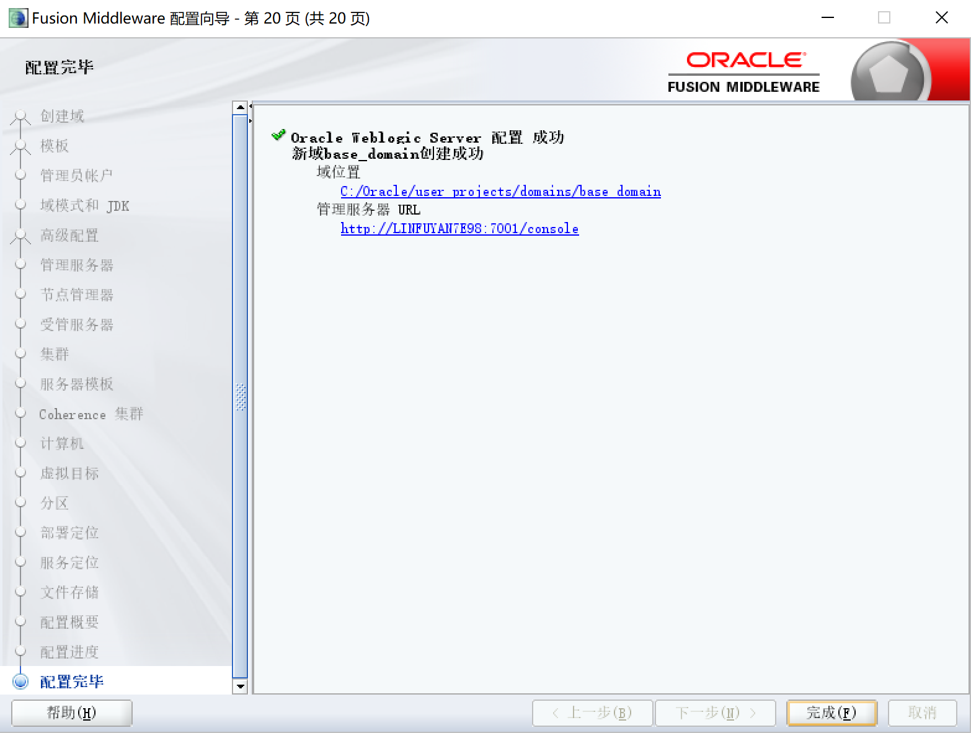Click the 完成(F) finish button
Screen dimensions: 971x733
pyautogui.click(x=831, y=713)
